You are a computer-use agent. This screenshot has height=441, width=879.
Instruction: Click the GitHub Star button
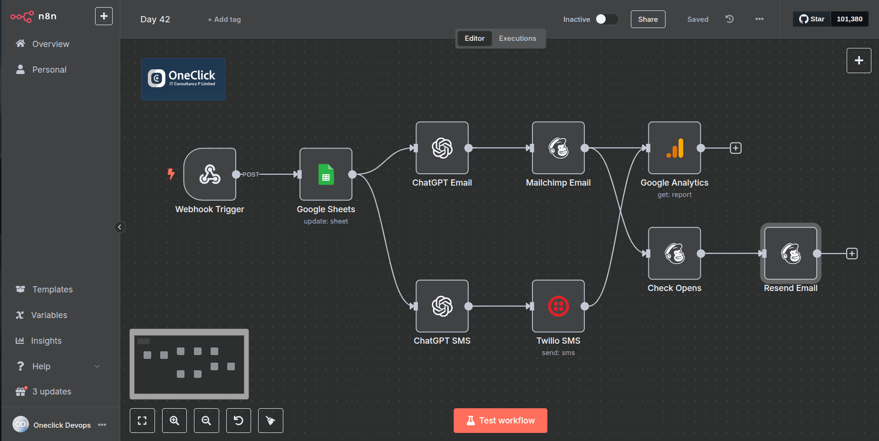coord(811,19)
